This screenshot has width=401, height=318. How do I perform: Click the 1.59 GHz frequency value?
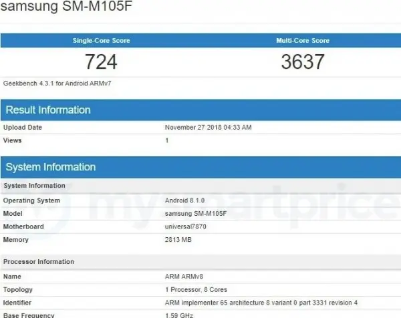179,315
